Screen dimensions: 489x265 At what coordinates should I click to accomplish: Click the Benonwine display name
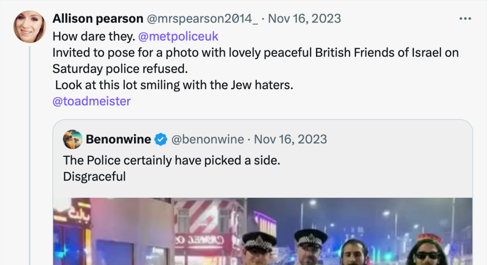pos(118,140)
